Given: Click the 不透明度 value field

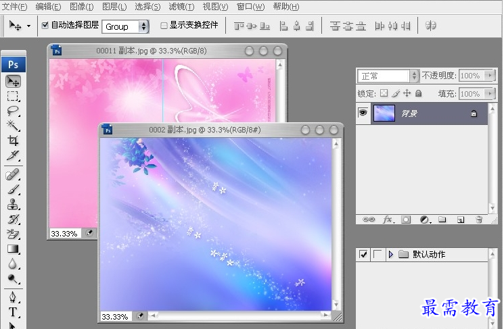Looking at the screenshot, I should [x=472, y=76].
